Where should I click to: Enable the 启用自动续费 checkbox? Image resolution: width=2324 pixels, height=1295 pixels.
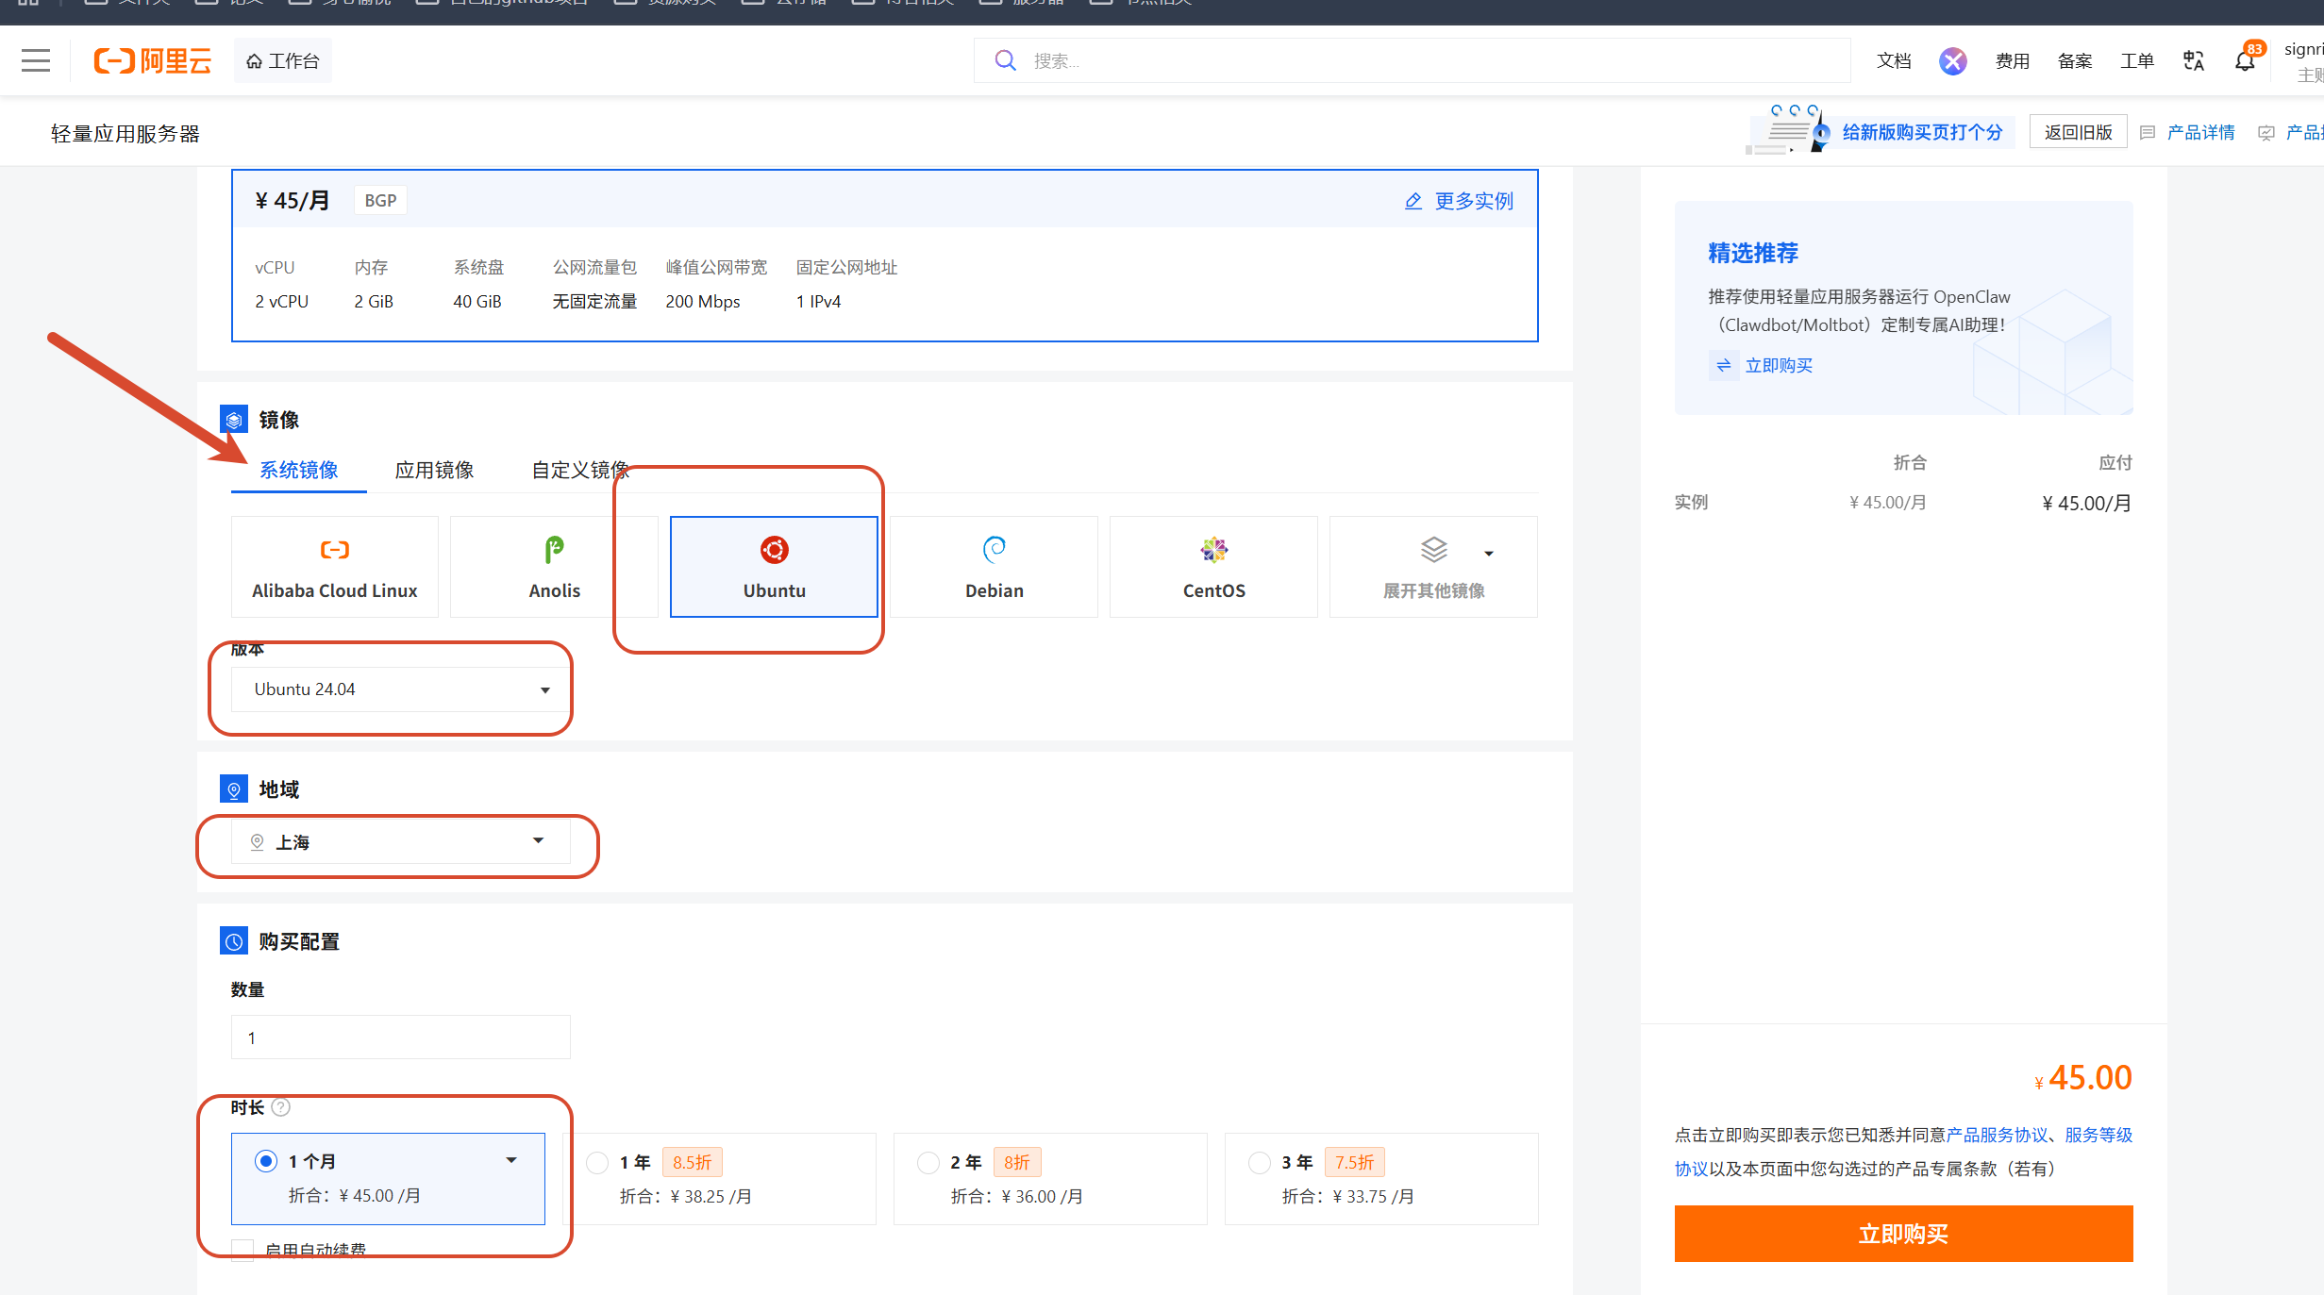pos(242,1250)
